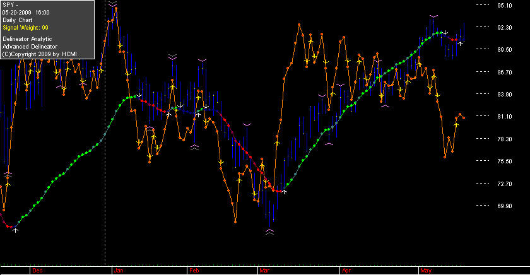
Task: Click the pink double chevron above January's orange peak
Action: (x=112, y=4)
